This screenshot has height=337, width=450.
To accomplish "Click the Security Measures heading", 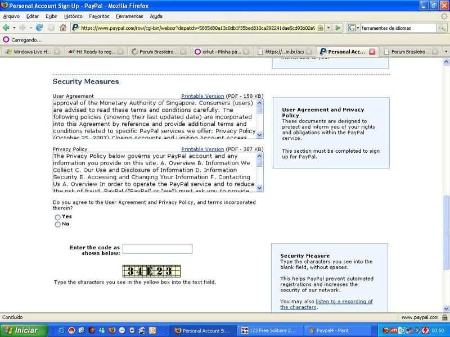I will coord(86,81).
